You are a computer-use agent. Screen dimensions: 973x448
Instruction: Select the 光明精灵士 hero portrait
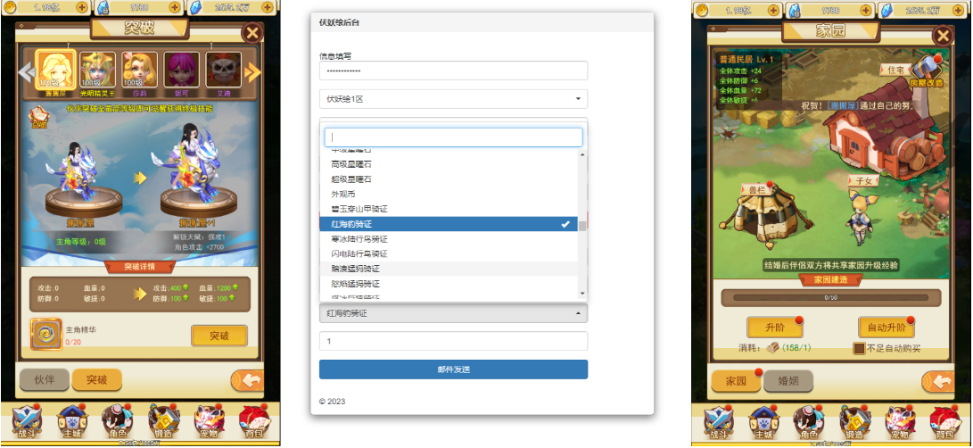point(98,70)
